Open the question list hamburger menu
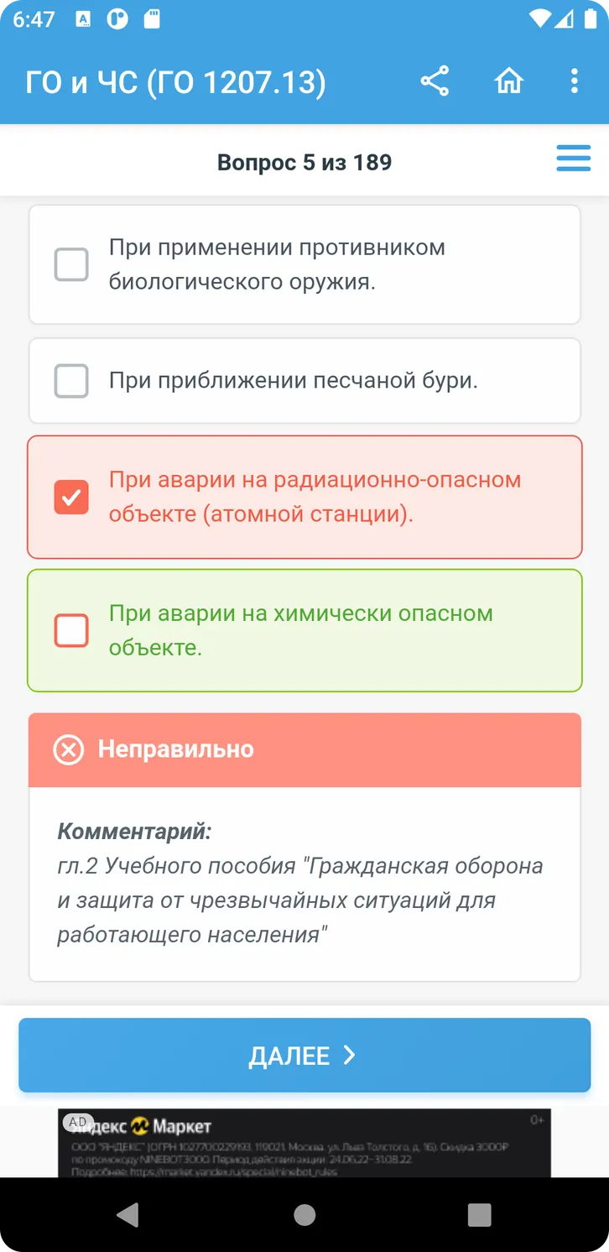609x1252 pixels. tap(574, 159)
